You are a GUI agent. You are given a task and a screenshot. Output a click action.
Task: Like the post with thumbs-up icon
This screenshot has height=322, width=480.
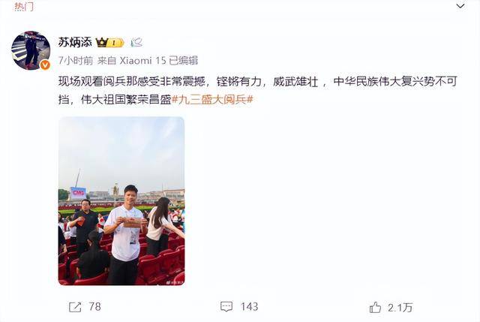(375, 307)
